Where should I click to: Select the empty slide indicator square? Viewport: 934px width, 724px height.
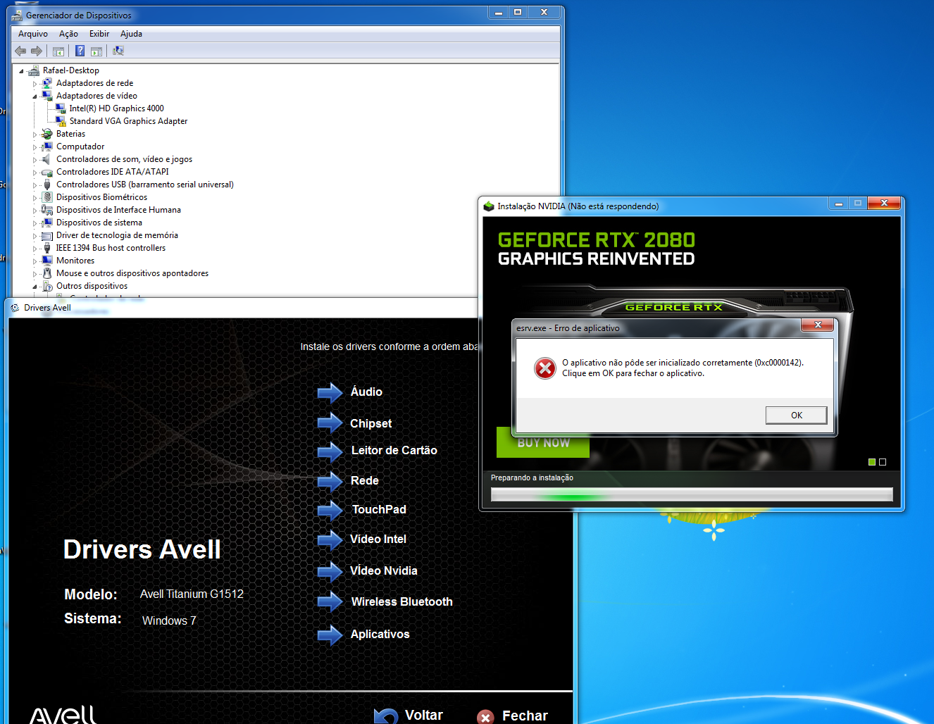pos(883,462)
